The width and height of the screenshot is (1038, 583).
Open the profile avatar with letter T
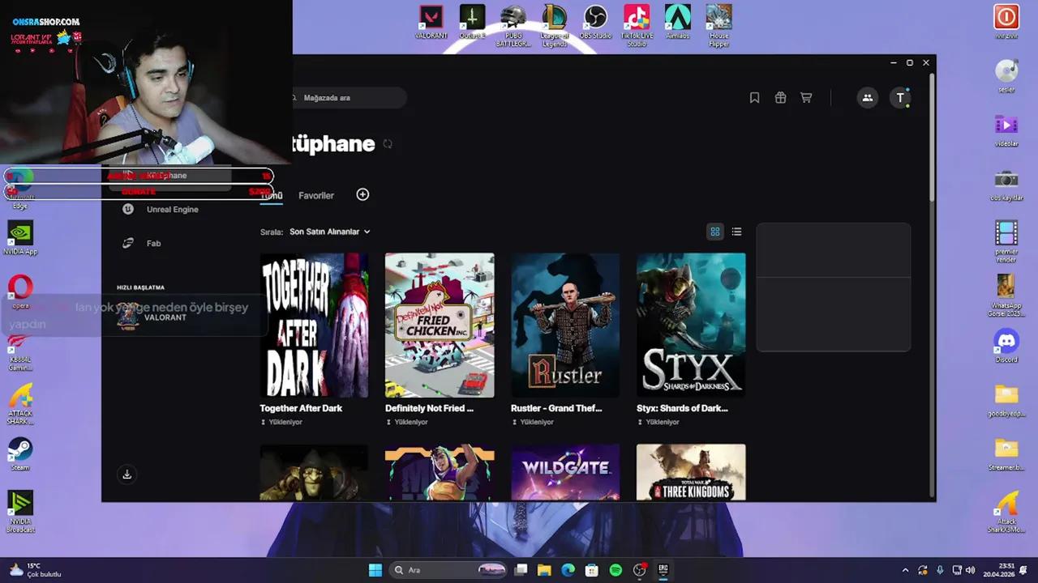[x=900, y=97]
